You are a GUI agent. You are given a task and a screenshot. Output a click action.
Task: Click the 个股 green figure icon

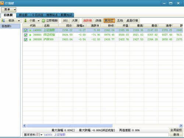click(x=25, y=21)
